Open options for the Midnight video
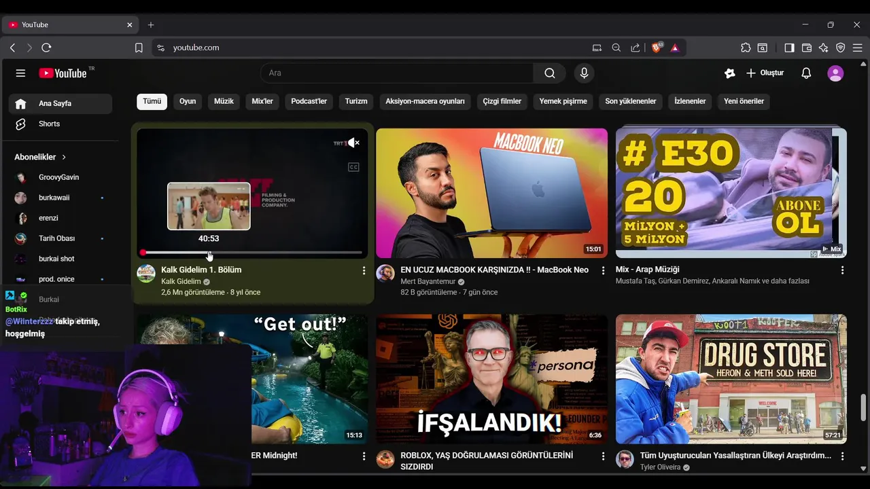Image resolution: width=870 pixels, height=489 pixels. 364,456
